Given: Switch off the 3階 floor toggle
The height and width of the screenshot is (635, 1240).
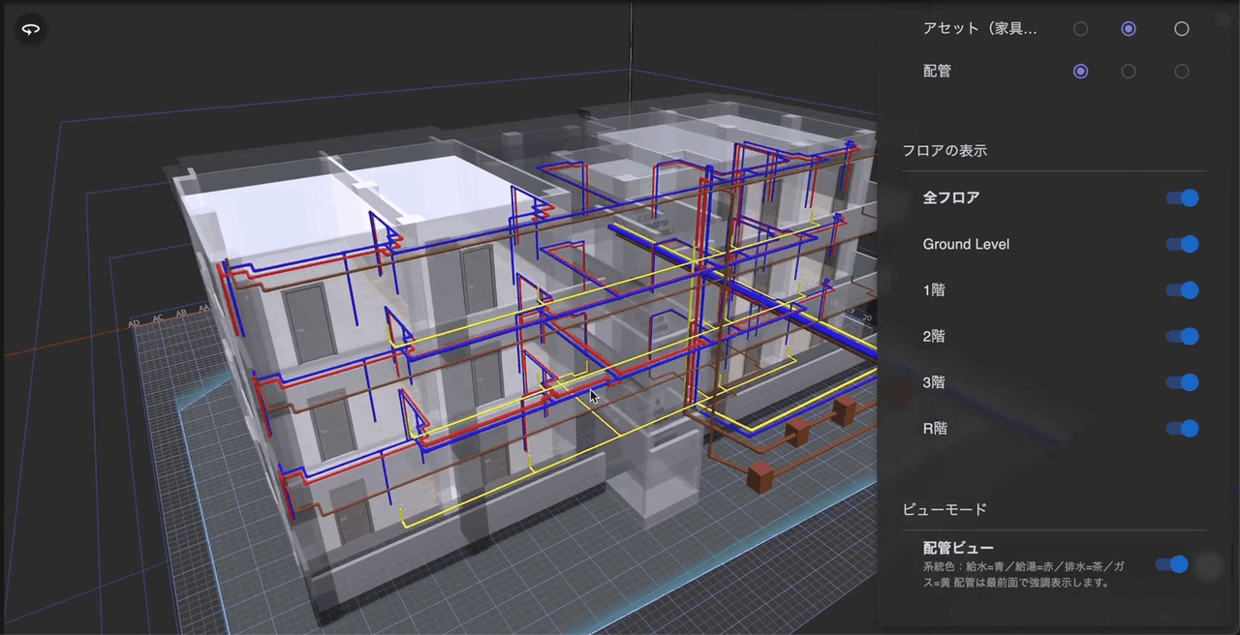Looking at the screenshot, I should 1182,382.
